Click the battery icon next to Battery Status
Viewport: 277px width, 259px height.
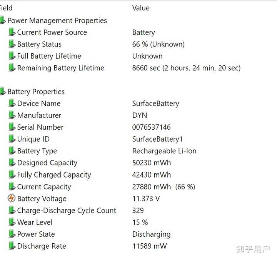(x=12, y=44)
